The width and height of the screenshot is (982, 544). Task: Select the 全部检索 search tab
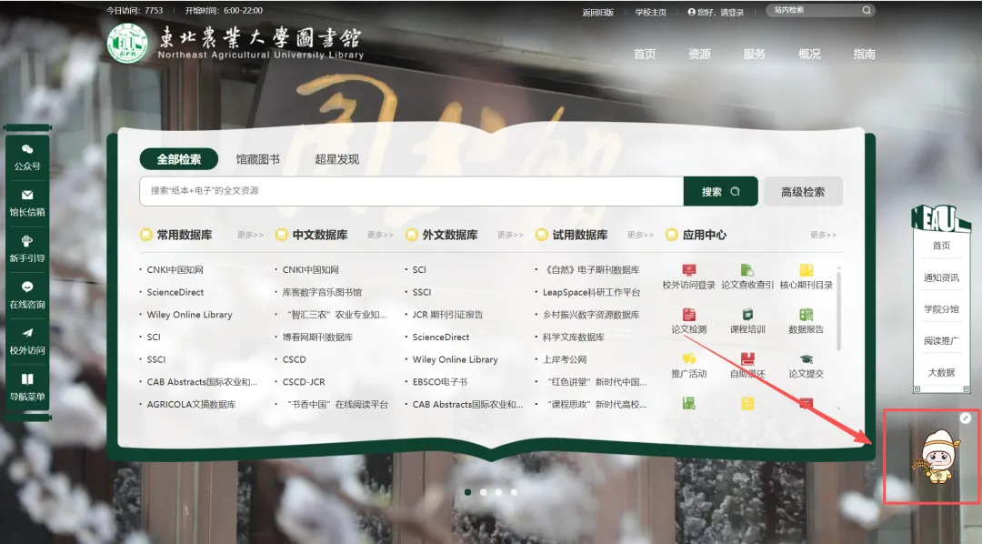pos(178,159)
